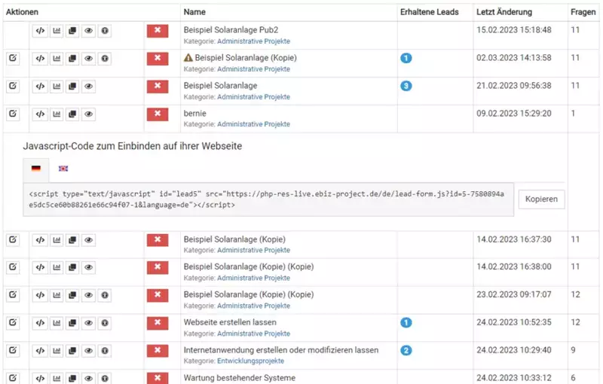The height and width of the screenshot is (384, 603).
Task: Collapse embed code panel via bernie code icon
Action: click(x=41, y=114)
